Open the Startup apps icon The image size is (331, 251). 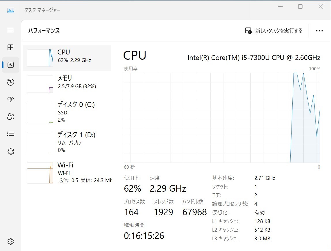click(11, 99)
